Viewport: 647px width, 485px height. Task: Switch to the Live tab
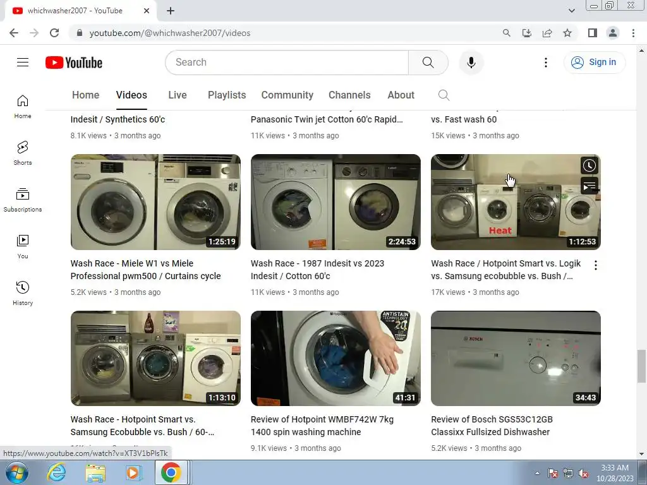tap(178, 95)
